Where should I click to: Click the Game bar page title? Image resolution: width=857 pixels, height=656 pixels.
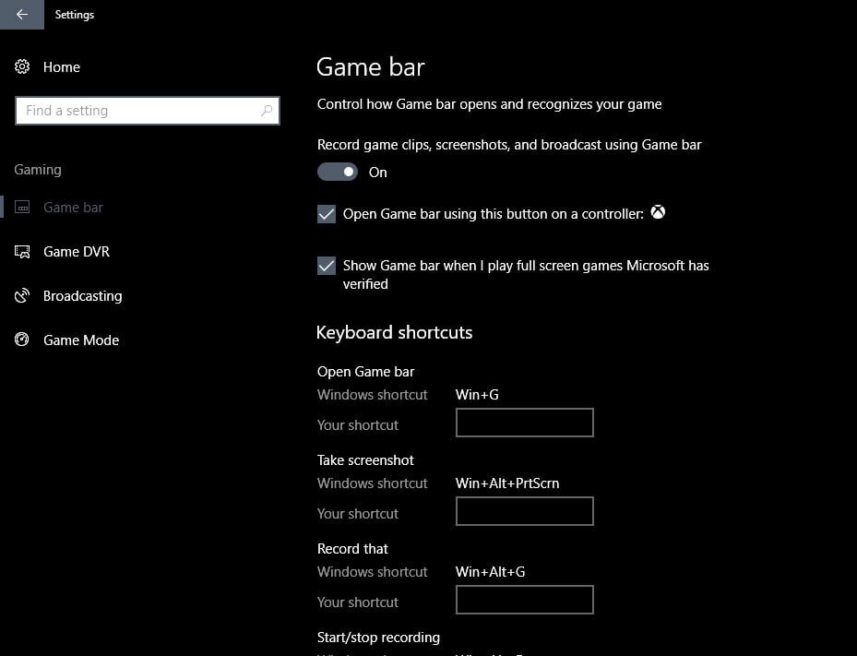point(370,66)
